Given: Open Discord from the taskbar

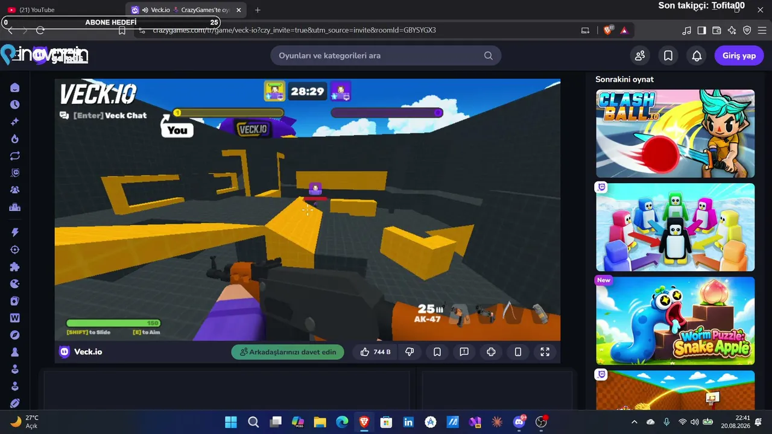Looking at the screenshot, I should [519, 422].
